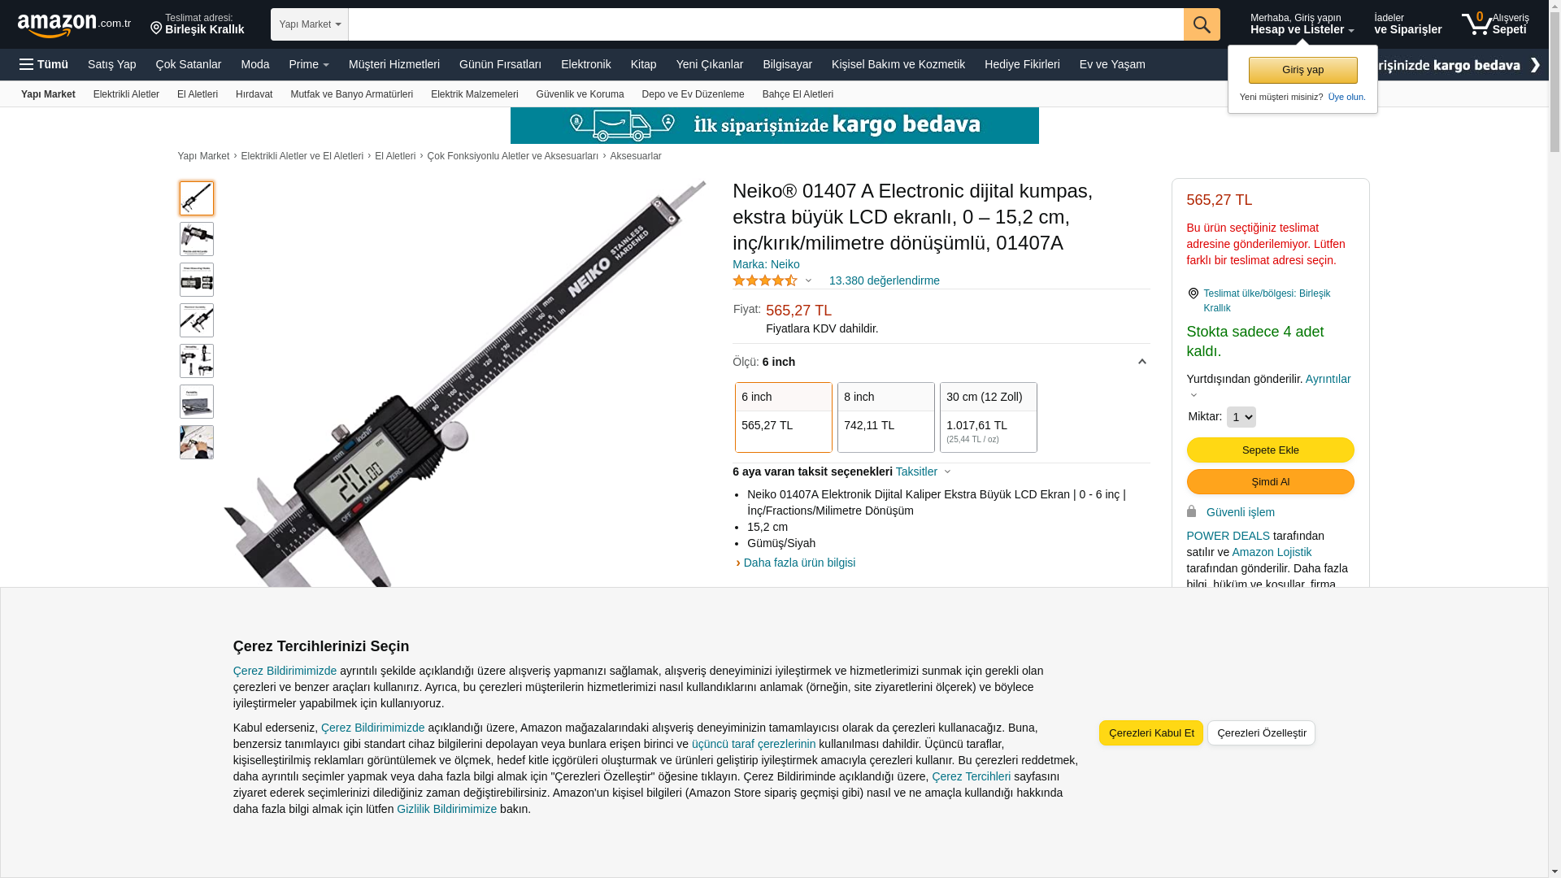Viewport: 1561px width, 878px height.
Task: Select the 6 inch size option
Action: point(784,417)
